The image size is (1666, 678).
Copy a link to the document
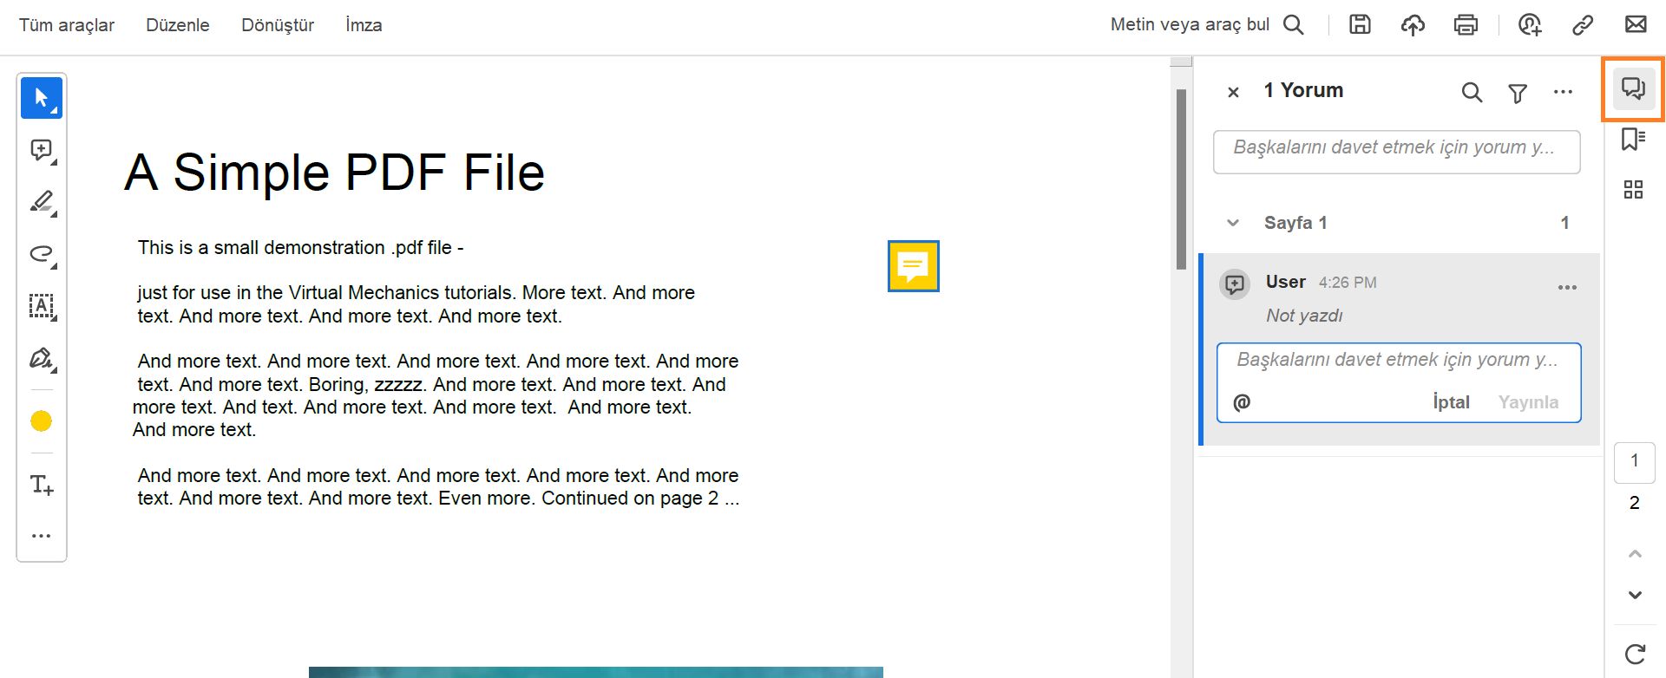point(1583,24)
